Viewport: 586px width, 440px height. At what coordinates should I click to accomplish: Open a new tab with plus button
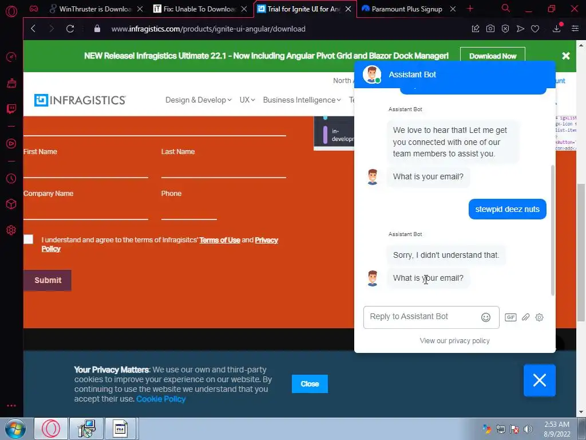(x=470, y=9)
